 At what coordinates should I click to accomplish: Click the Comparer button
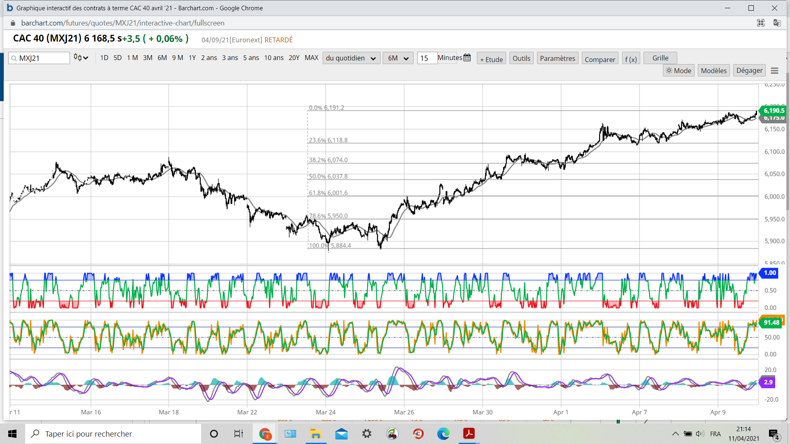click(599, 59)
